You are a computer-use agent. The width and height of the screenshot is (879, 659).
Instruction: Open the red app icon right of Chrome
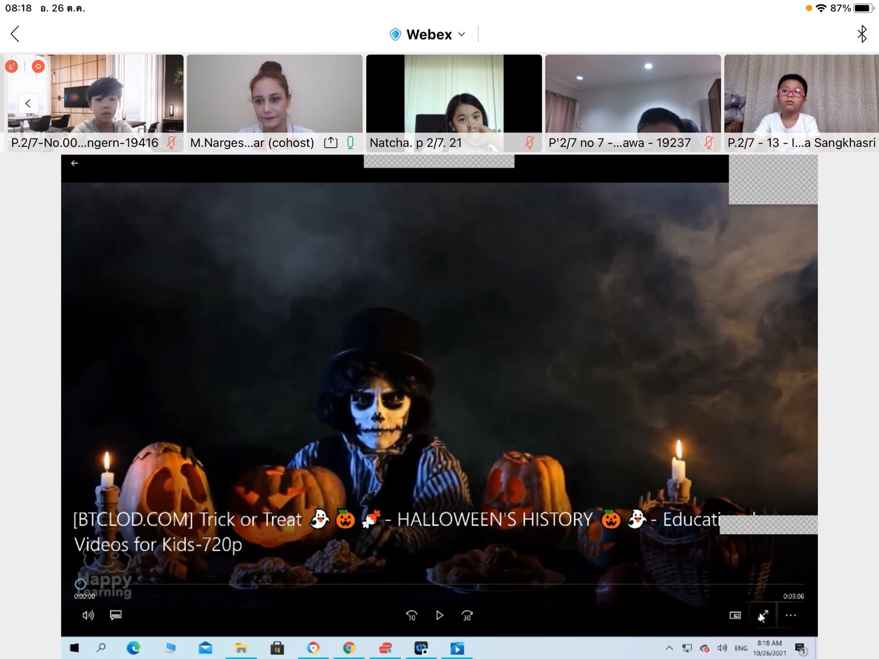(x=385, y=648)
